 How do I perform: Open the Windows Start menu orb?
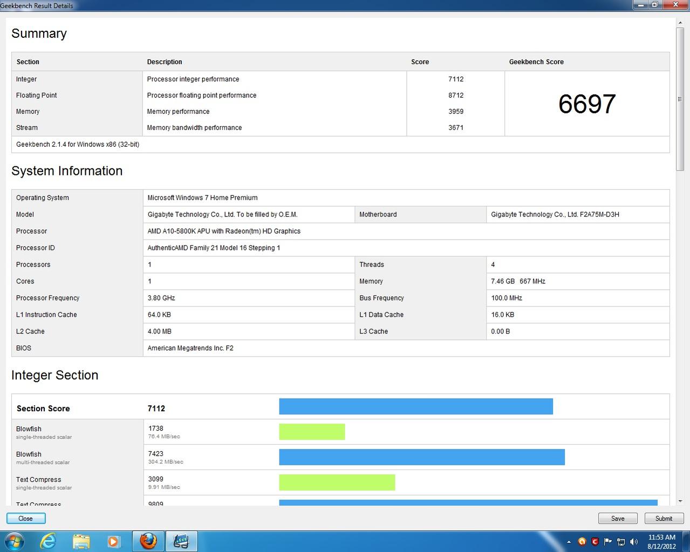click(x=14, y=541)
